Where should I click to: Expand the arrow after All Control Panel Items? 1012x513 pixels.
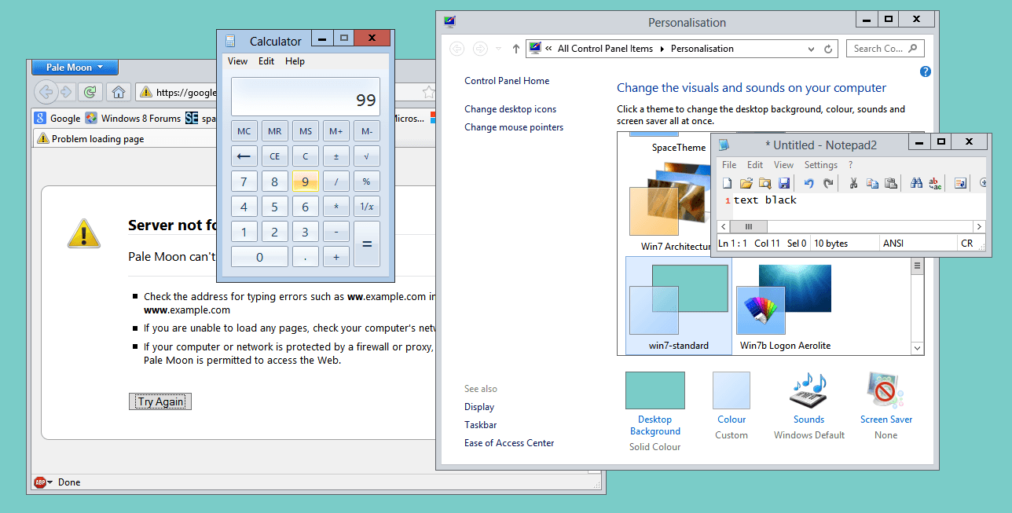pos(662,49)
